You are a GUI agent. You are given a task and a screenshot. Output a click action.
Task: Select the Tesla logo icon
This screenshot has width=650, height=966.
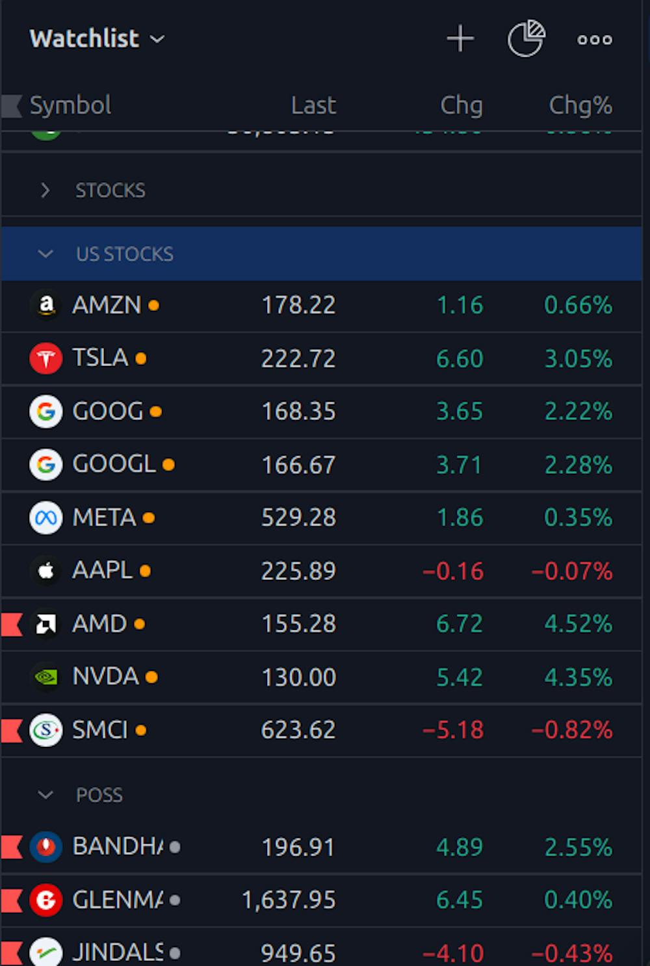pyautogui.click(x=45, y=358)
